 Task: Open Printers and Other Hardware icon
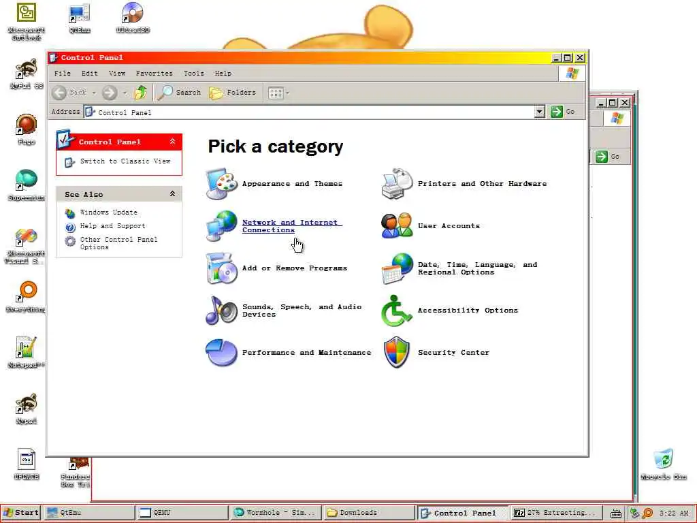click(398, 184)
